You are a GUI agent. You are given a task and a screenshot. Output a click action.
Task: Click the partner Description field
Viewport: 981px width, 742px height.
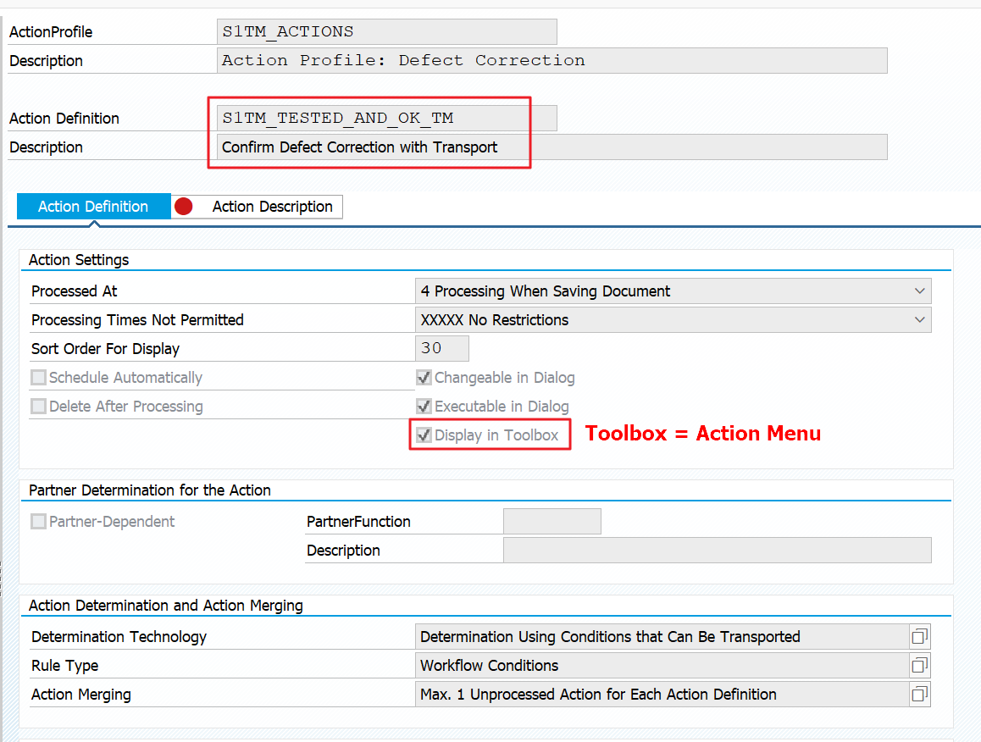coord(717,551)
